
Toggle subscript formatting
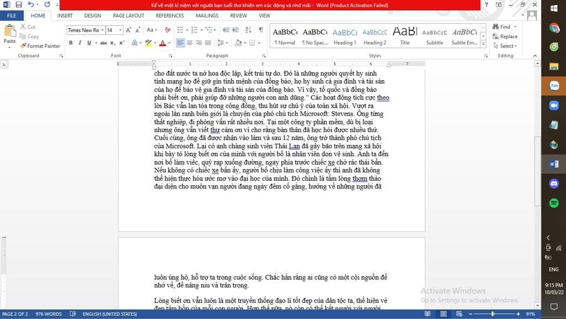pos(113,43)
